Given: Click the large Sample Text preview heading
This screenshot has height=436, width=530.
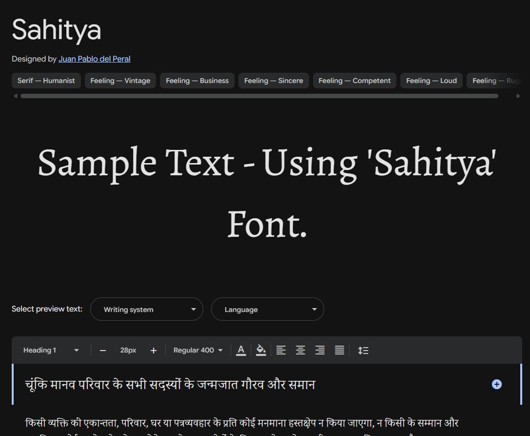Looking at the screenshot, I should [267, 193].
